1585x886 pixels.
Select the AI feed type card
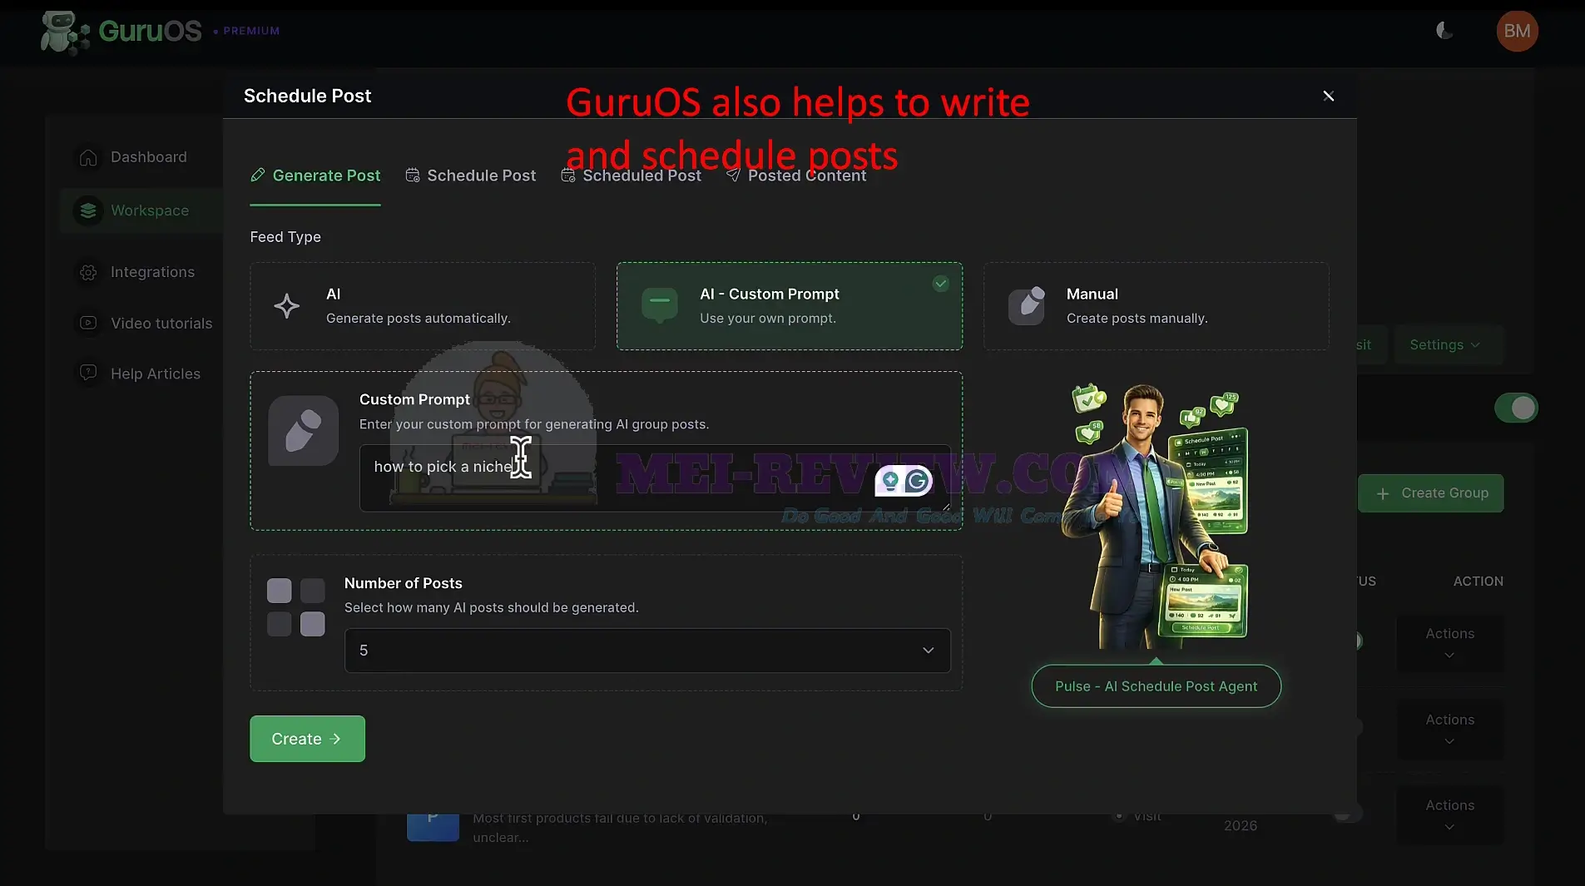[423, 306]
